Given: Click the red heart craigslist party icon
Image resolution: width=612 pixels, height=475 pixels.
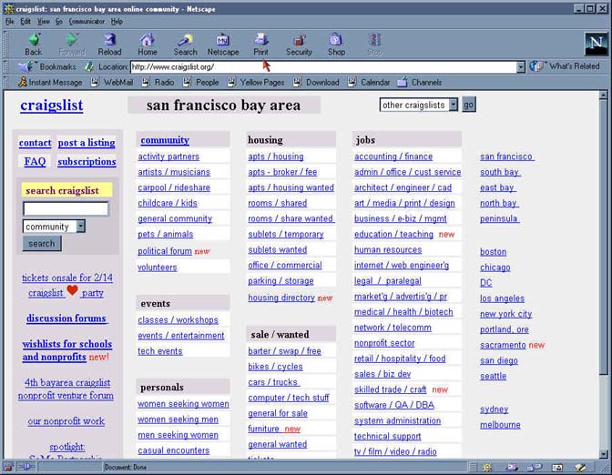Looking at the screenshot, I should [72, 290].
